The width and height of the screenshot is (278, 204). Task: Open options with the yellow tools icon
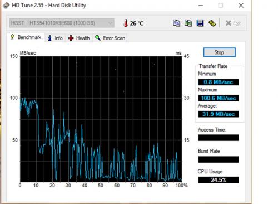click(212, 23)
